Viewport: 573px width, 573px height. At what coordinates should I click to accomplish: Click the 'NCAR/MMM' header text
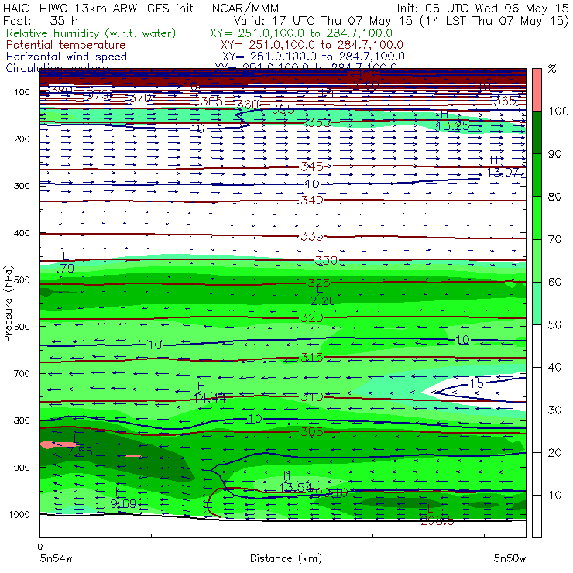pos(245,8)
